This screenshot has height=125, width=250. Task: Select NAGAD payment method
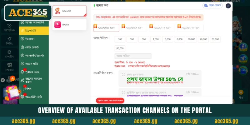click(x=69, y=11)
